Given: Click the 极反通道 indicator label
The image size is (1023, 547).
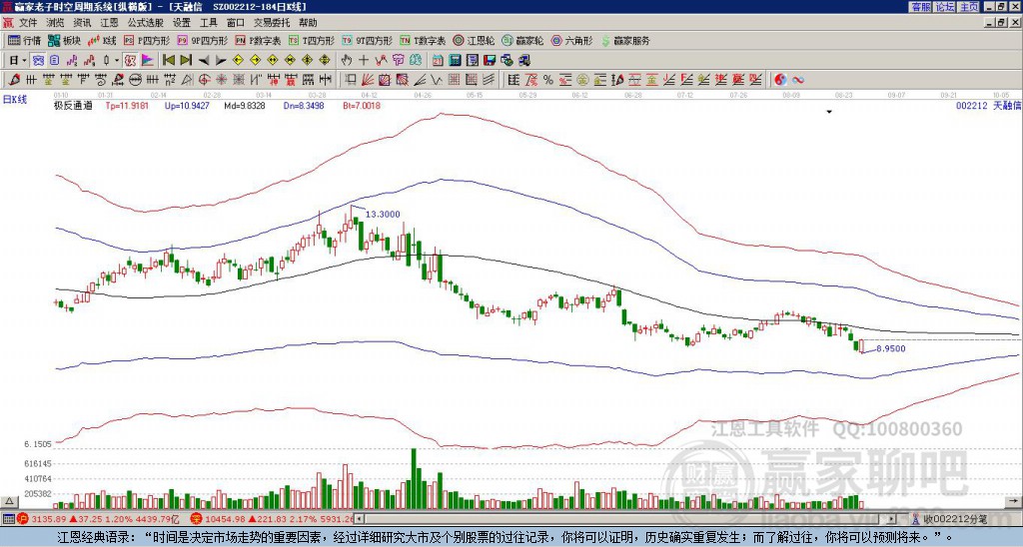Looking at the screenshot, I should pyautogui.click(x=72, y=105).
